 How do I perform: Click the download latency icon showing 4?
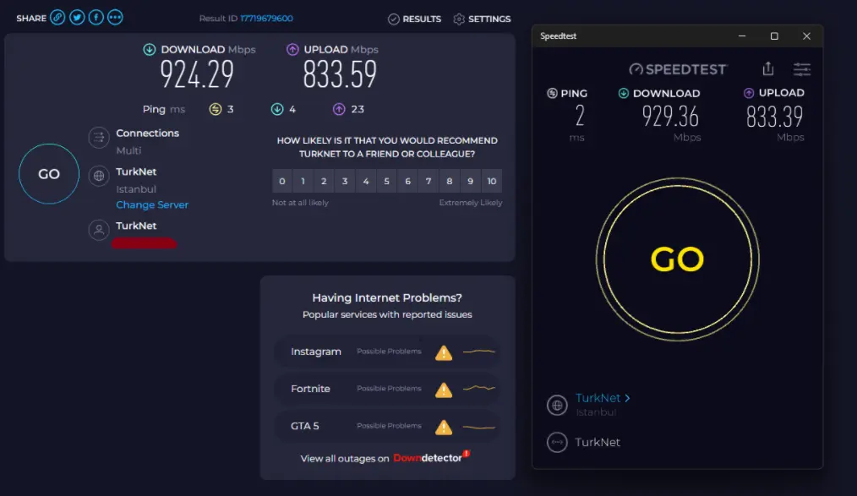(x=277, y=109)
